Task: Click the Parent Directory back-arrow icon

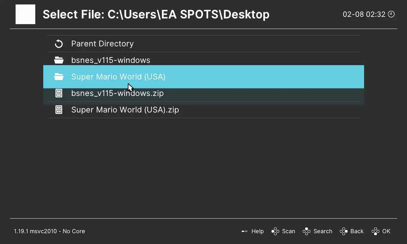Action: [59, 44]
